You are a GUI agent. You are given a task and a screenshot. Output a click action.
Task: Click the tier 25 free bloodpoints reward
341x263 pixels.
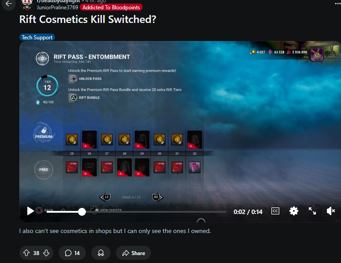tap(72, 167)
